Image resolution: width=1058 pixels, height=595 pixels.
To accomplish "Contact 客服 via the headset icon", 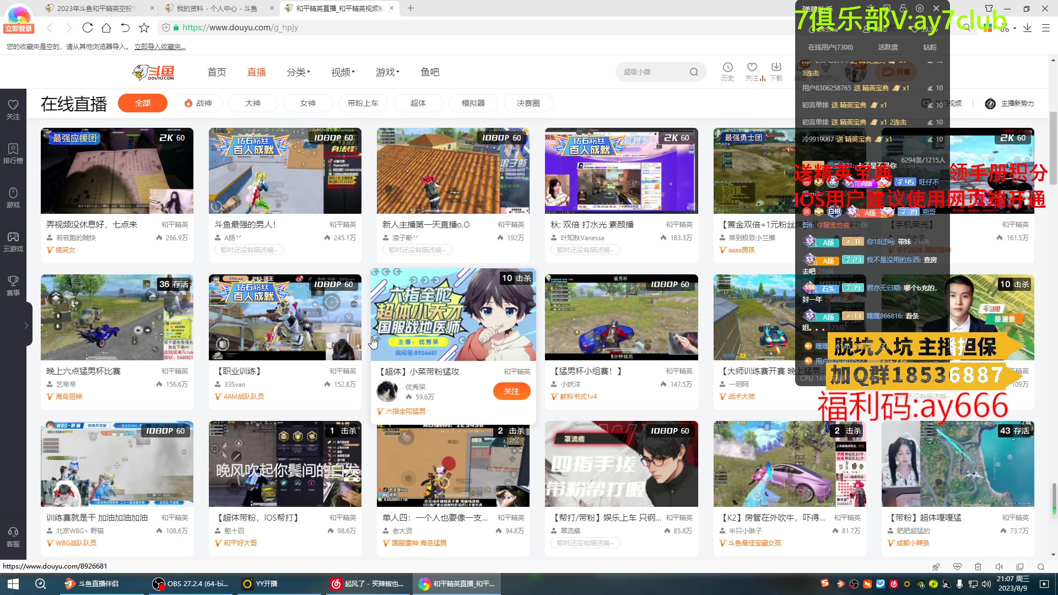I will 13,534.
